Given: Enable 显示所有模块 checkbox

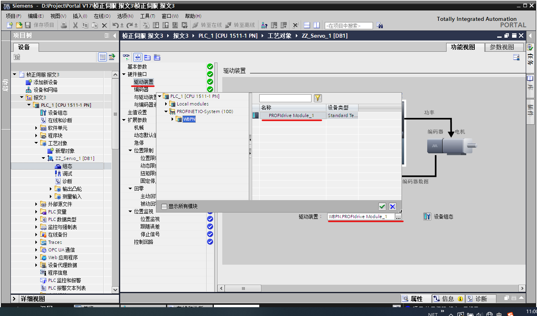Looking at the screenshot, I should (x=164, y=207).
